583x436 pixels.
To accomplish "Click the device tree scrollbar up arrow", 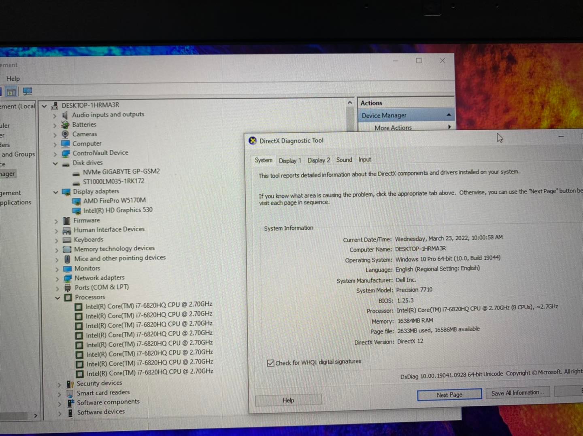I will (x=350, y=103).
